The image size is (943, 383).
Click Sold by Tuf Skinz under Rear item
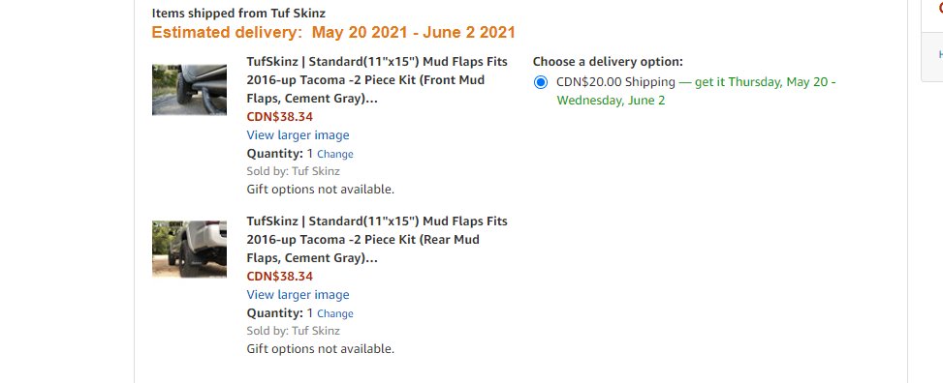click(x=293, y=331)
